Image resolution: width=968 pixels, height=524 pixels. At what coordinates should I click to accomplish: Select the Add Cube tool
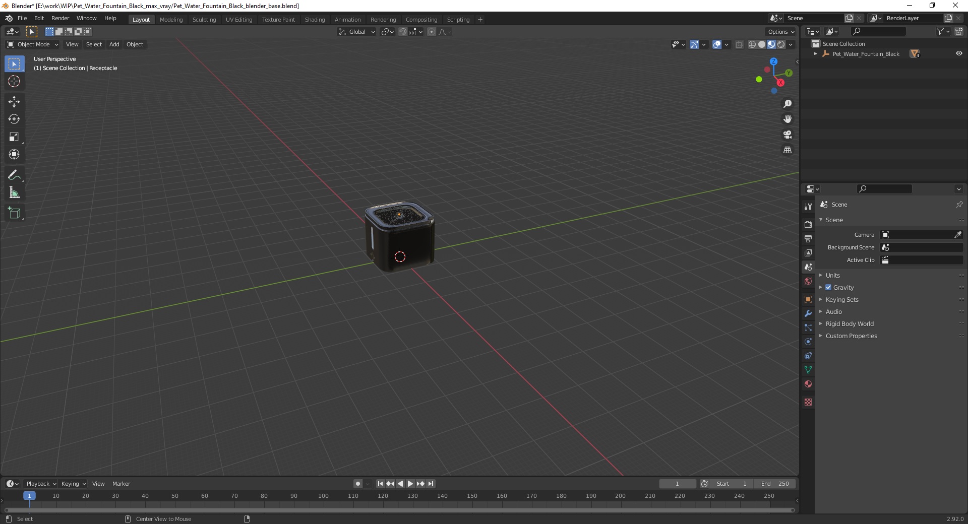(x=14, y=213)
